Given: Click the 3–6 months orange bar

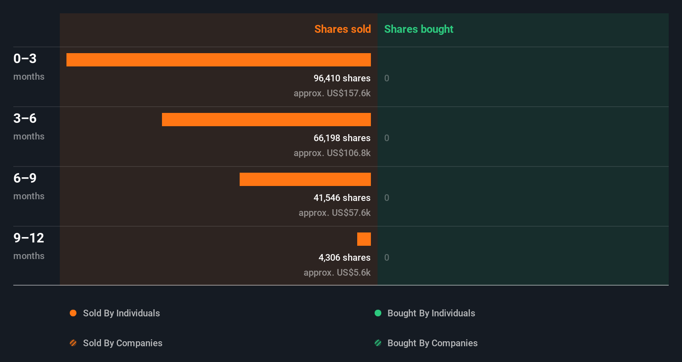Looking at the screenshot, I should pyautogui.click(x=266, y=120).
